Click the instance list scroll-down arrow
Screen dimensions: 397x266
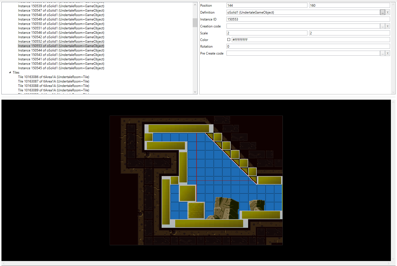pos(195,92)
